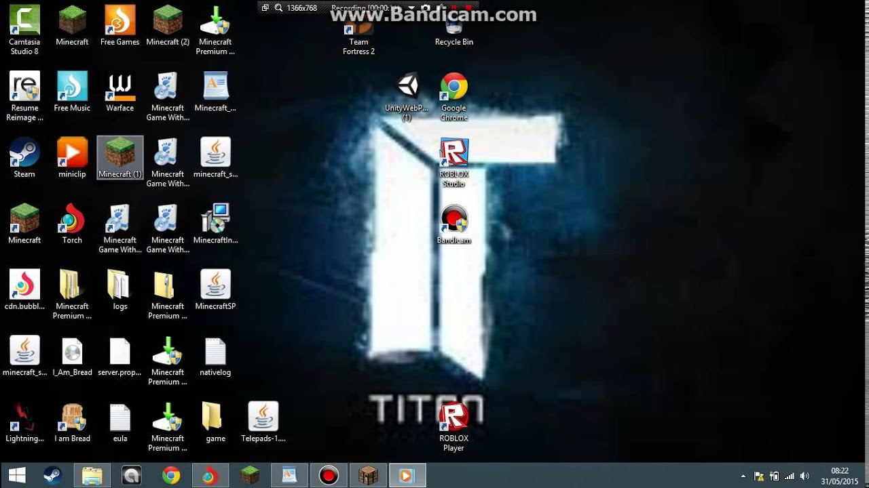Open the Bandicam desktop shortcut
Viewport: 869px width, 488px height.
pyautogui.click(x=454, y=224)
